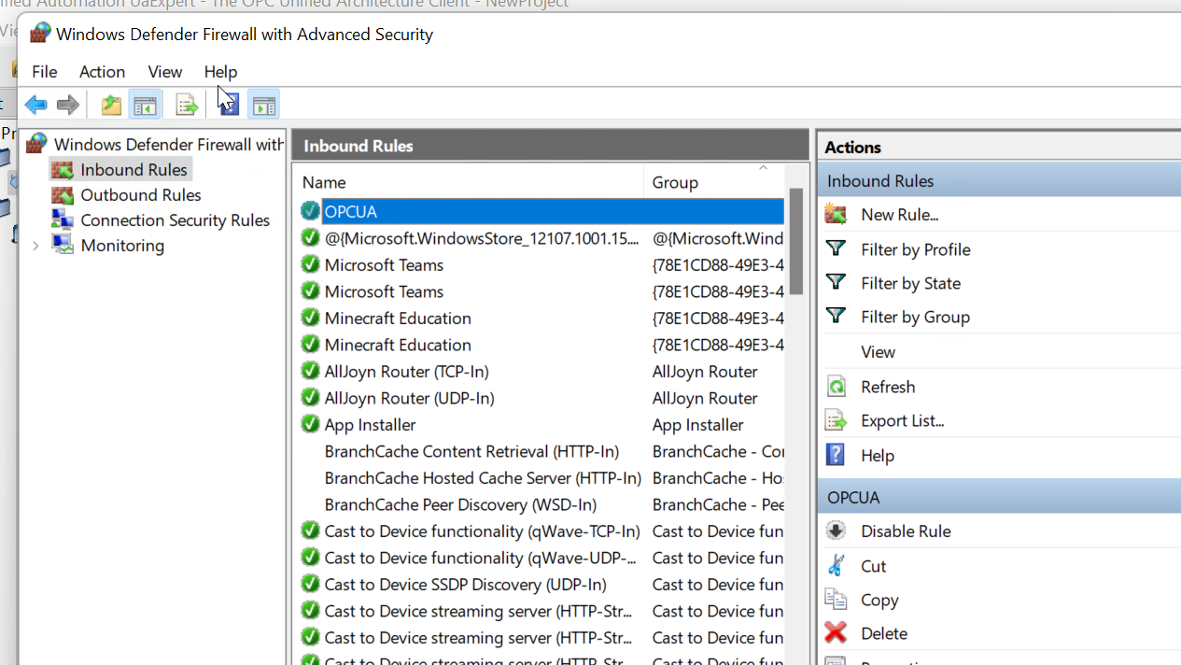Select Monitoring in the tree

(122, 245)
